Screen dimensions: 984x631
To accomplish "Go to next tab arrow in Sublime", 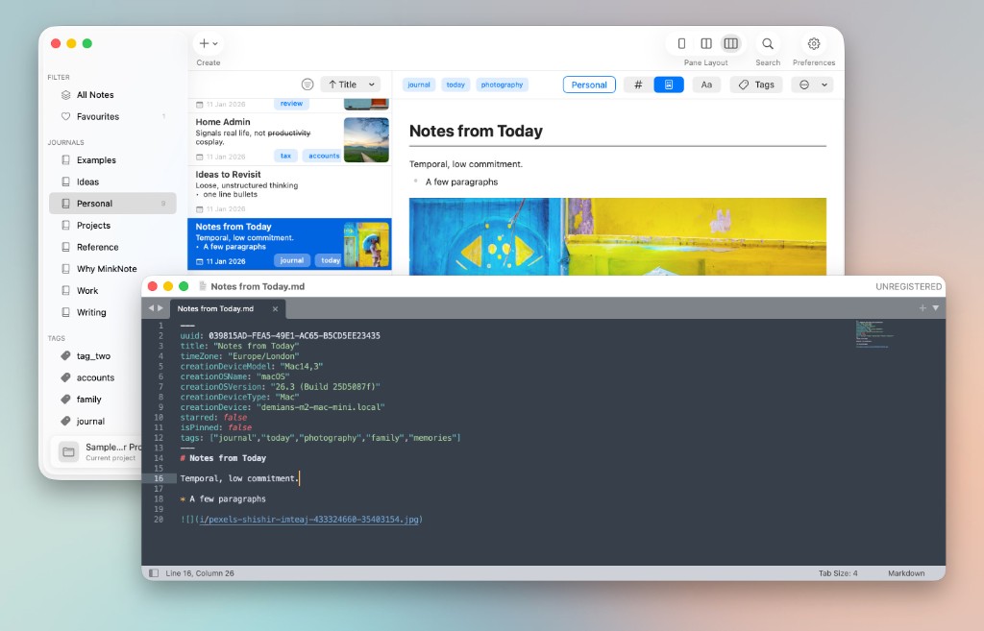I will (x=160, y=308).
